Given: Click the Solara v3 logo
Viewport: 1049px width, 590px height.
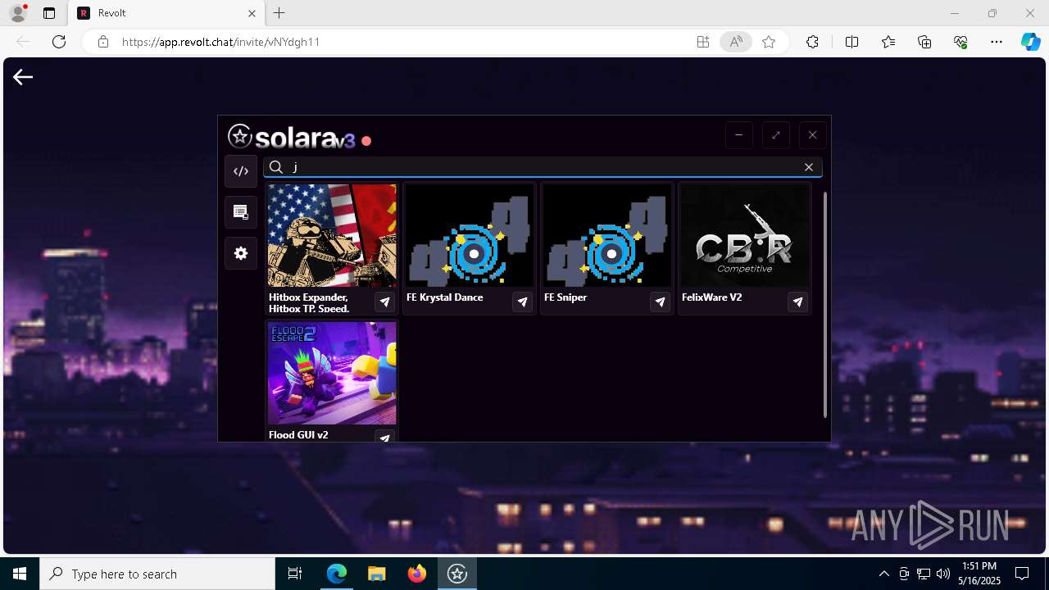Looking at the screenshot, I should (x=292, y=137).
